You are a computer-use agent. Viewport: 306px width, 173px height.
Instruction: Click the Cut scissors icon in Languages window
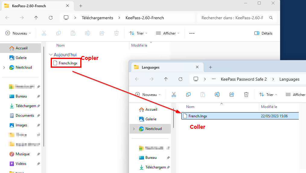174,94
